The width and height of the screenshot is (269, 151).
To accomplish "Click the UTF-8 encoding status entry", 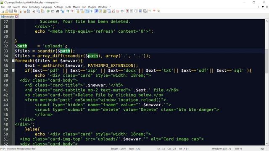I will [x=238, y=148].
